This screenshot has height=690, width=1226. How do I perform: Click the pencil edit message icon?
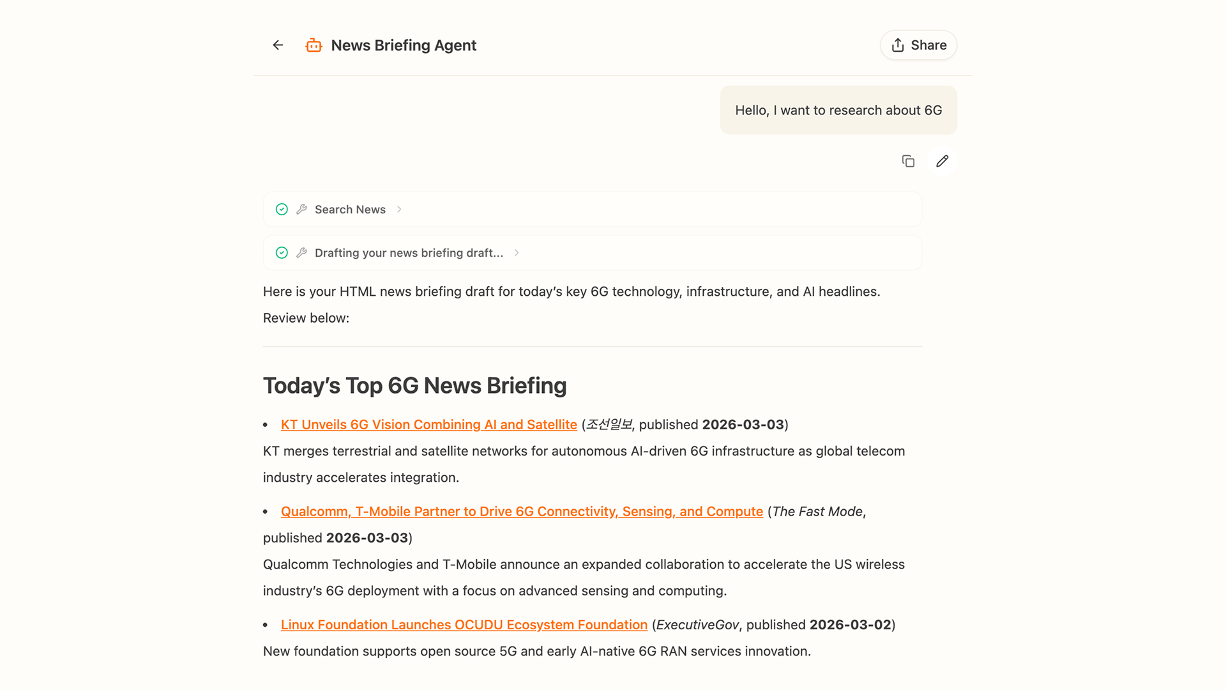coord(942,161)
